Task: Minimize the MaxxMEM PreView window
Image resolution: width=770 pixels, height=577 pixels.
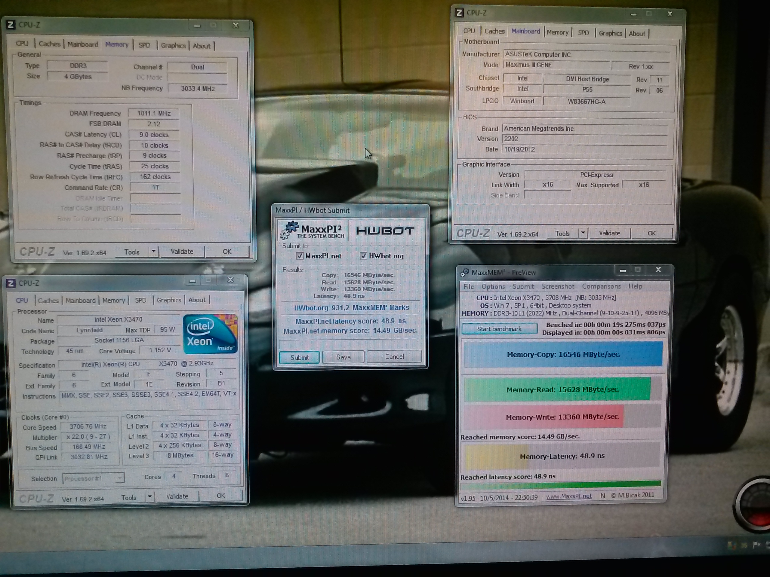Action: [x=623, y=270]
